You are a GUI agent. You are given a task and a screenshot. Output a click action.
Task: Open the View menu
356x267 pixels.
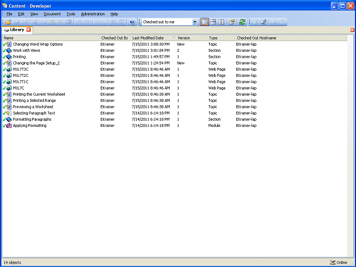click(34, 14)
